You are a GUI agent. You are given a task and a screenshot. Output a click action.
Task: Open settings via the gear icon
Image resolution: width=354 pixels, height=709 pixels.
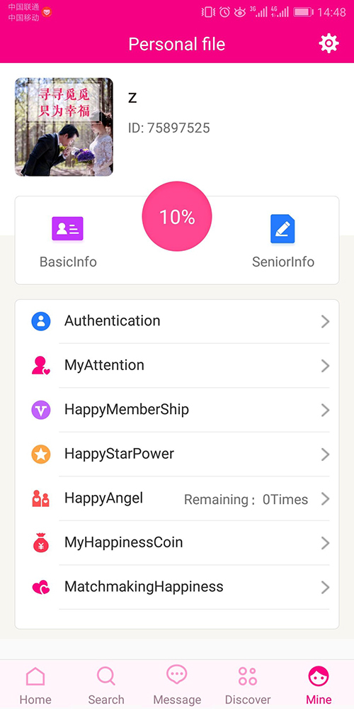click(329, 43)
